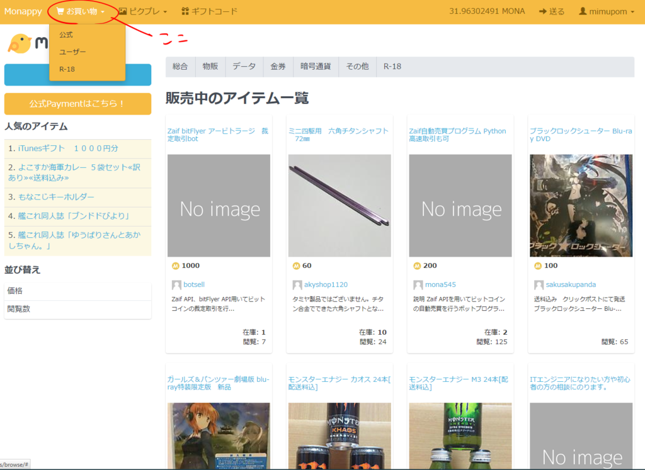
Task: Click the 閲覧: 125 view count
Action: click(492, 342)
